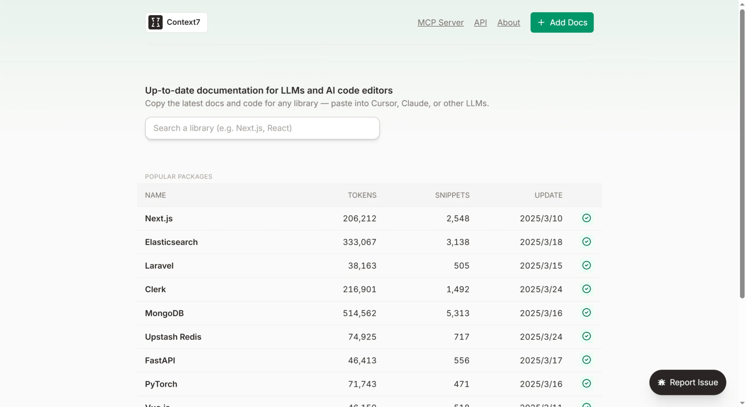Click the MongoDB row's green check icon
The height and width of the screenshot is (407, 746).
pyautogui.click(x=586, y=313)
